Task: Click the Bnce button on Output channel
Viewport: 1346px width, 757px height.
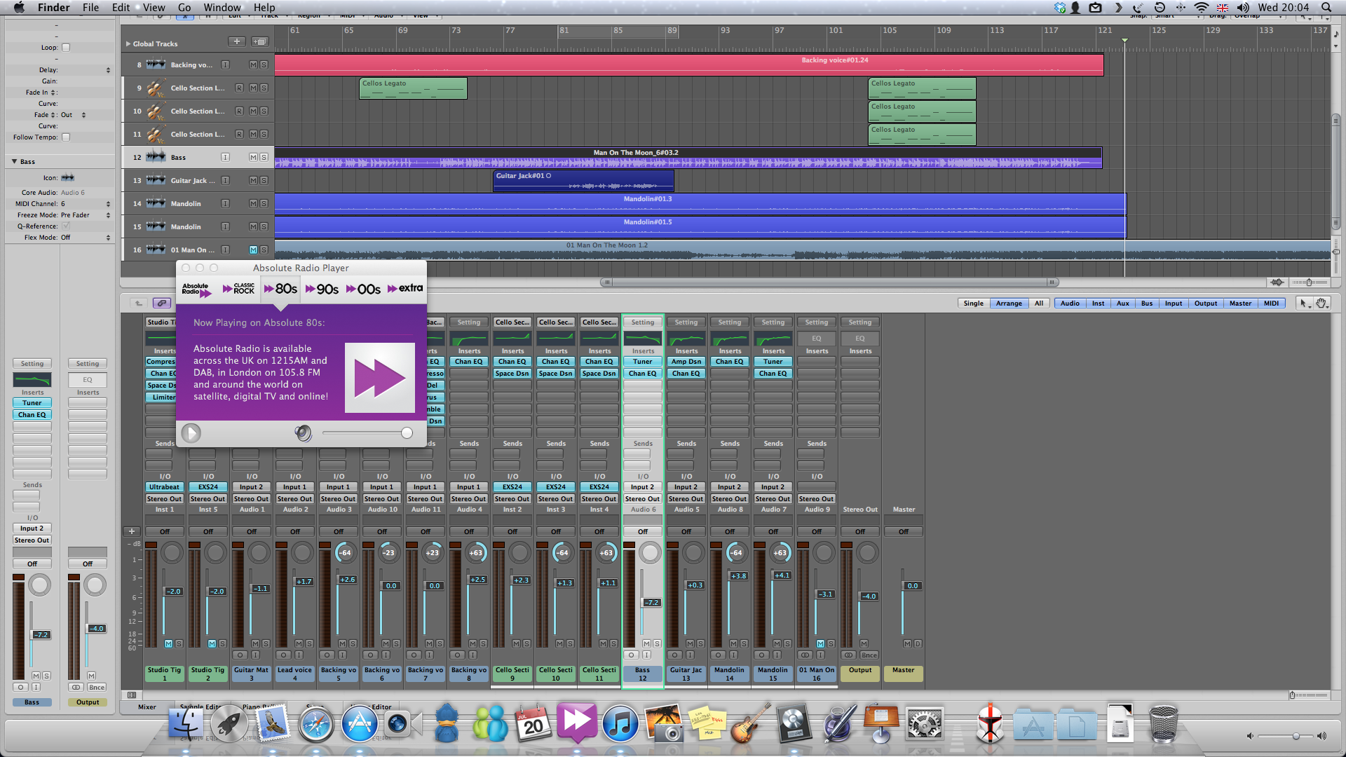Action: (869, 655)
